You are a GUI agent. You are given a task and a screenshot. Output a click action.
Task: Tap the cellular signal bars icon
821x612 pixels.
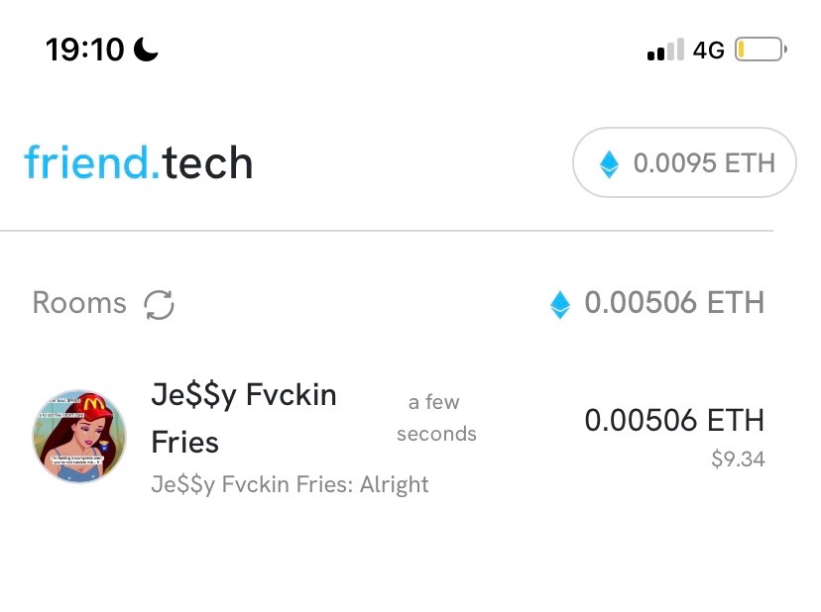pyautogui.click(x=665, y=50)
